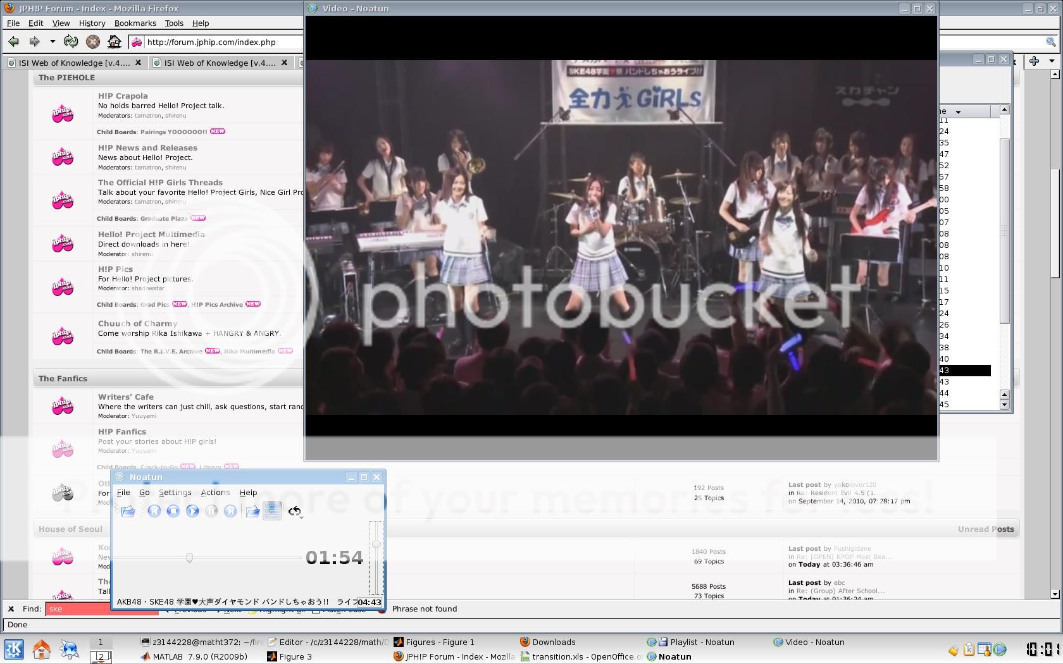Open the H!P News and Releases board
Viewport: 1063px width, 664px height.
(x=147, y=148)
